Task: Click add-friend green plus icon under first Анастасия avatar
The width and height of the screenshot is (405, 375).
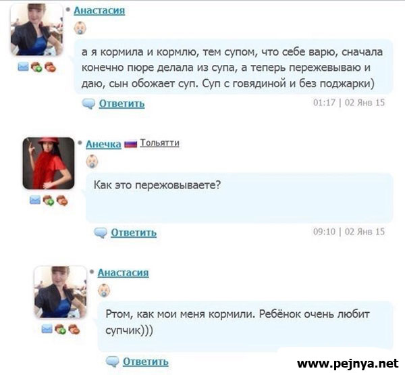Action: [x=36, y=67]
